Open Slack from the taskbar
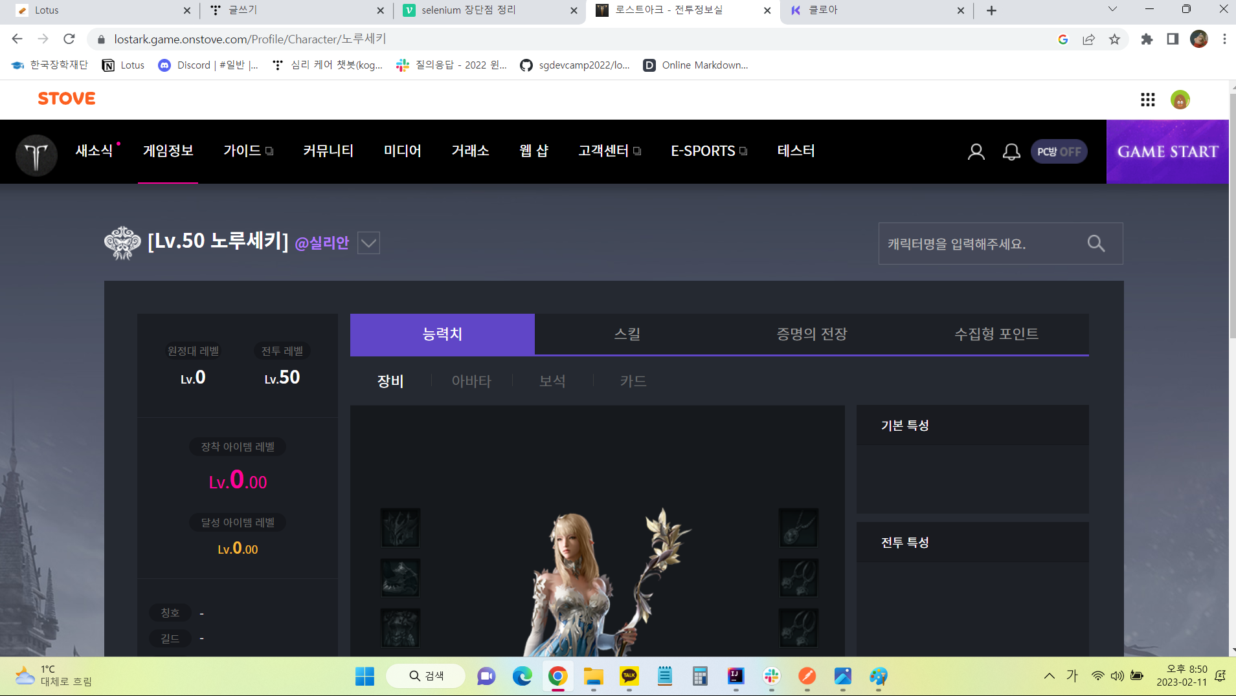The height and width of the screenshot is (696, 1236). (771, 677)
